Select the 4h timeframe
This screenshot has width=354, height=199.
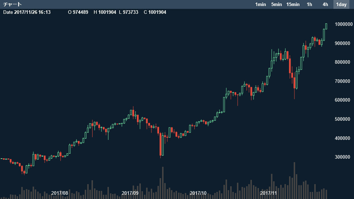tap(325, 4)
